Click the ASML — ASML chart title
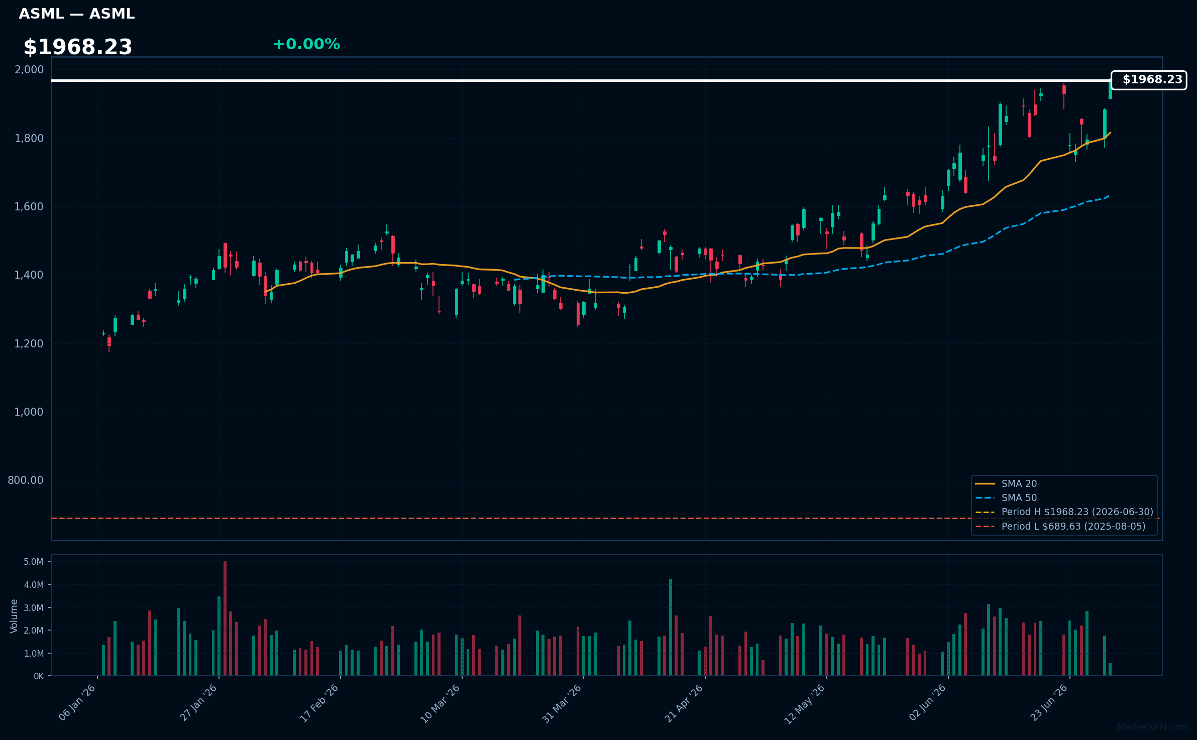1197x740 pixels. (77, 14)
